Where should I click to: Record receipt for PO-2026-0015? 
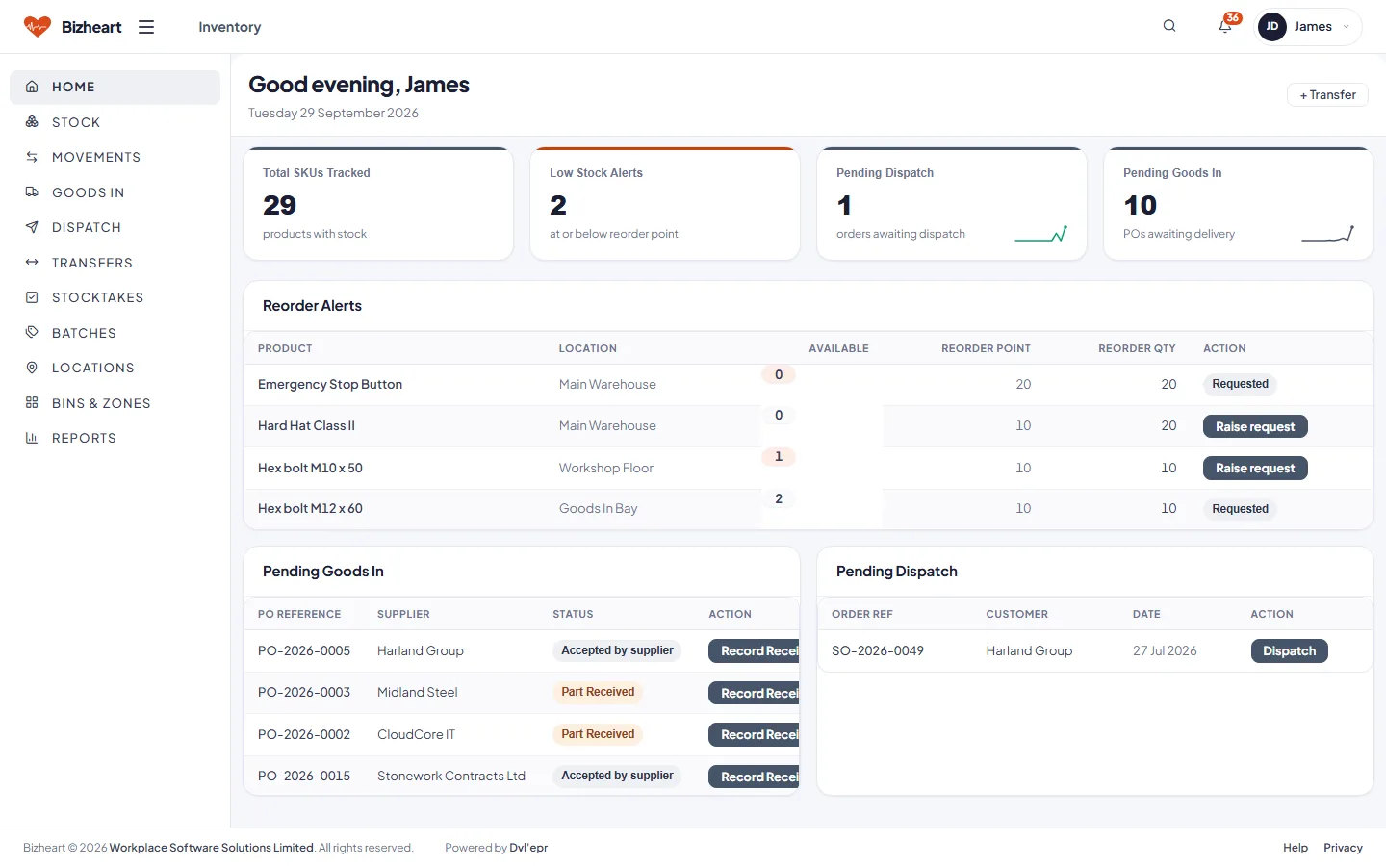(x=754, y=777)
